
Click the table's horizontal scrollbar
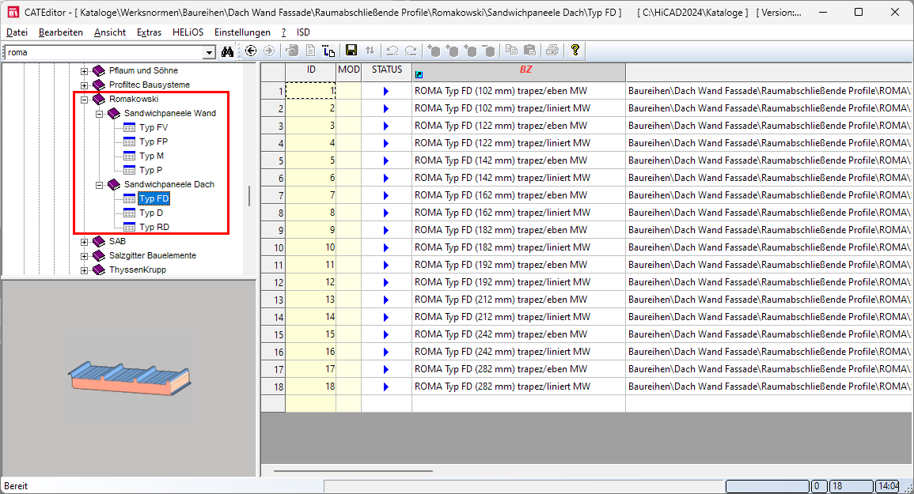pos(353,471)
